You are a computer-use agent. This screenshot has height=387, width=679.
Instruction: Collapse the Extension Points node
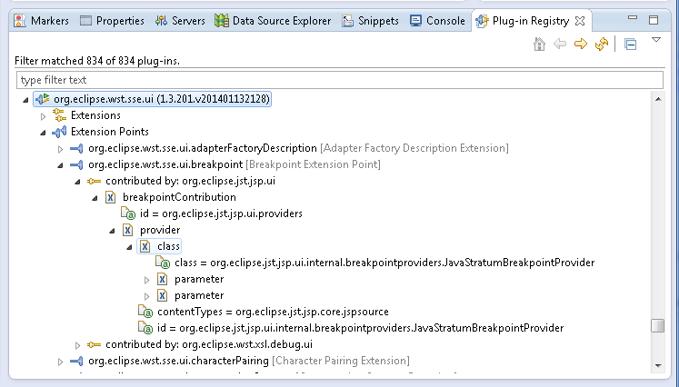(x=43, y=133)
